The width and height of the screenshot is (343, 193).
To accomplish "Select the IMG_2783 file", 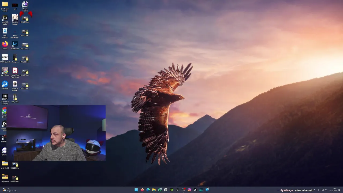I will [x=15, y=98].
